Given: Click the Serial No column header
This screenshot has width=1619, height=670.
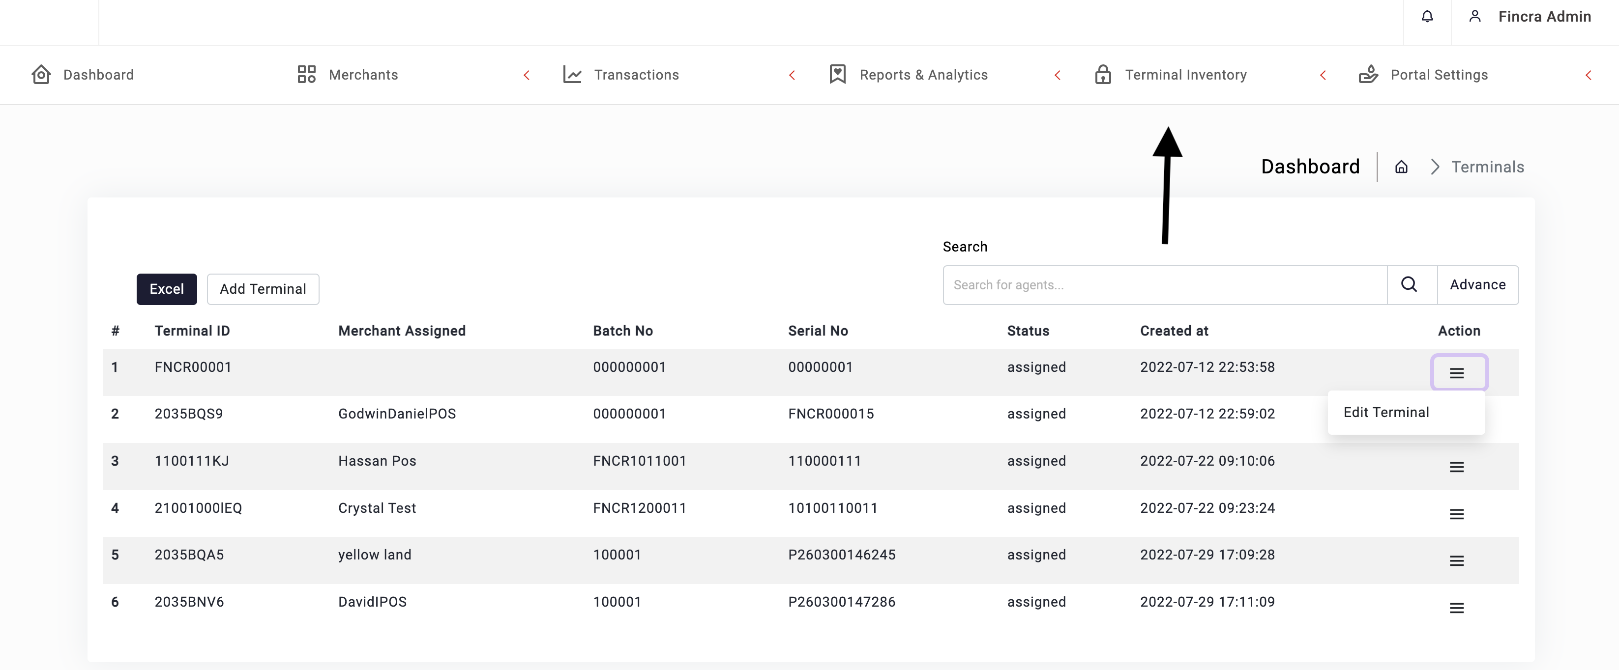Looking at the screenshot, I should (x=818, y=331).
